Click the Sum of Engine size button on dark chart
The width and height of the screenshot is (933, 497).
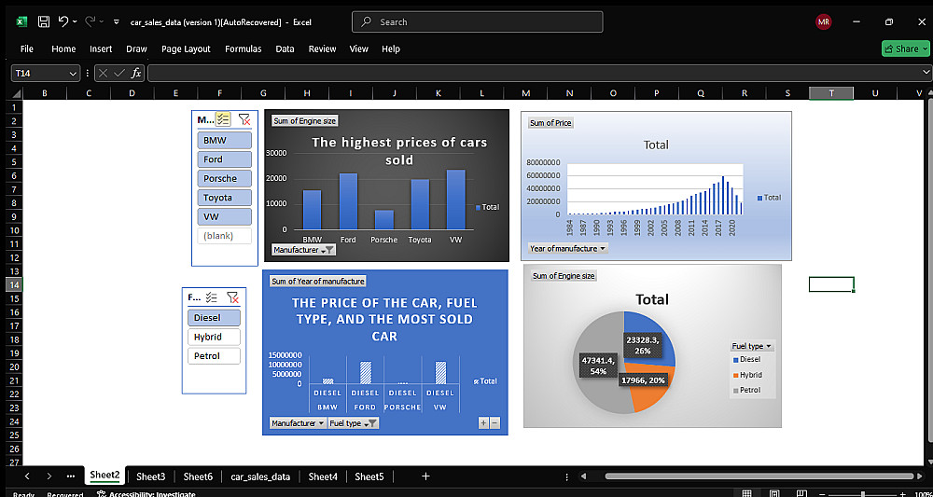coord(305,120)
